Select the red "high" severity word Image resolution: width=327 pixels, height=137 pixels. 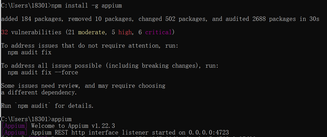(125, 32)
